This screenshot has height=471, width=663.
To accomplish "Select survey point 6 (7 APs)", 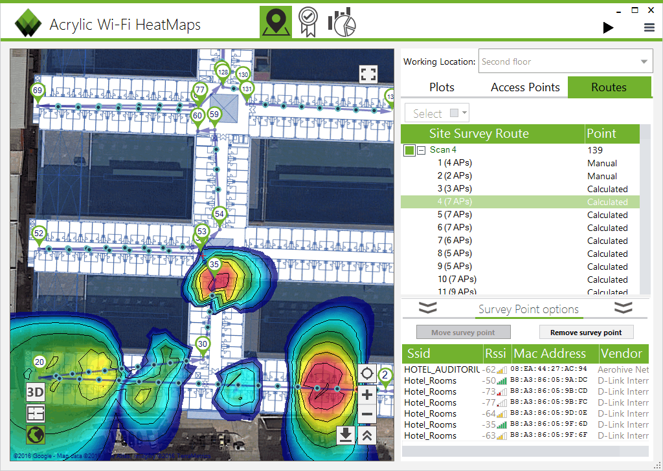I will (520, 228).
